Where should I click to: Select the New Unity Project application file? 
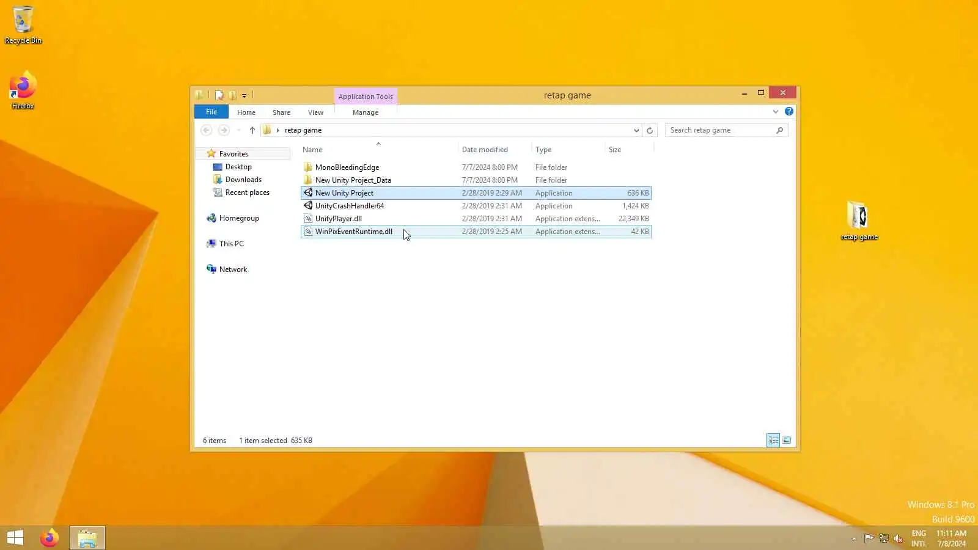(476, 193)
